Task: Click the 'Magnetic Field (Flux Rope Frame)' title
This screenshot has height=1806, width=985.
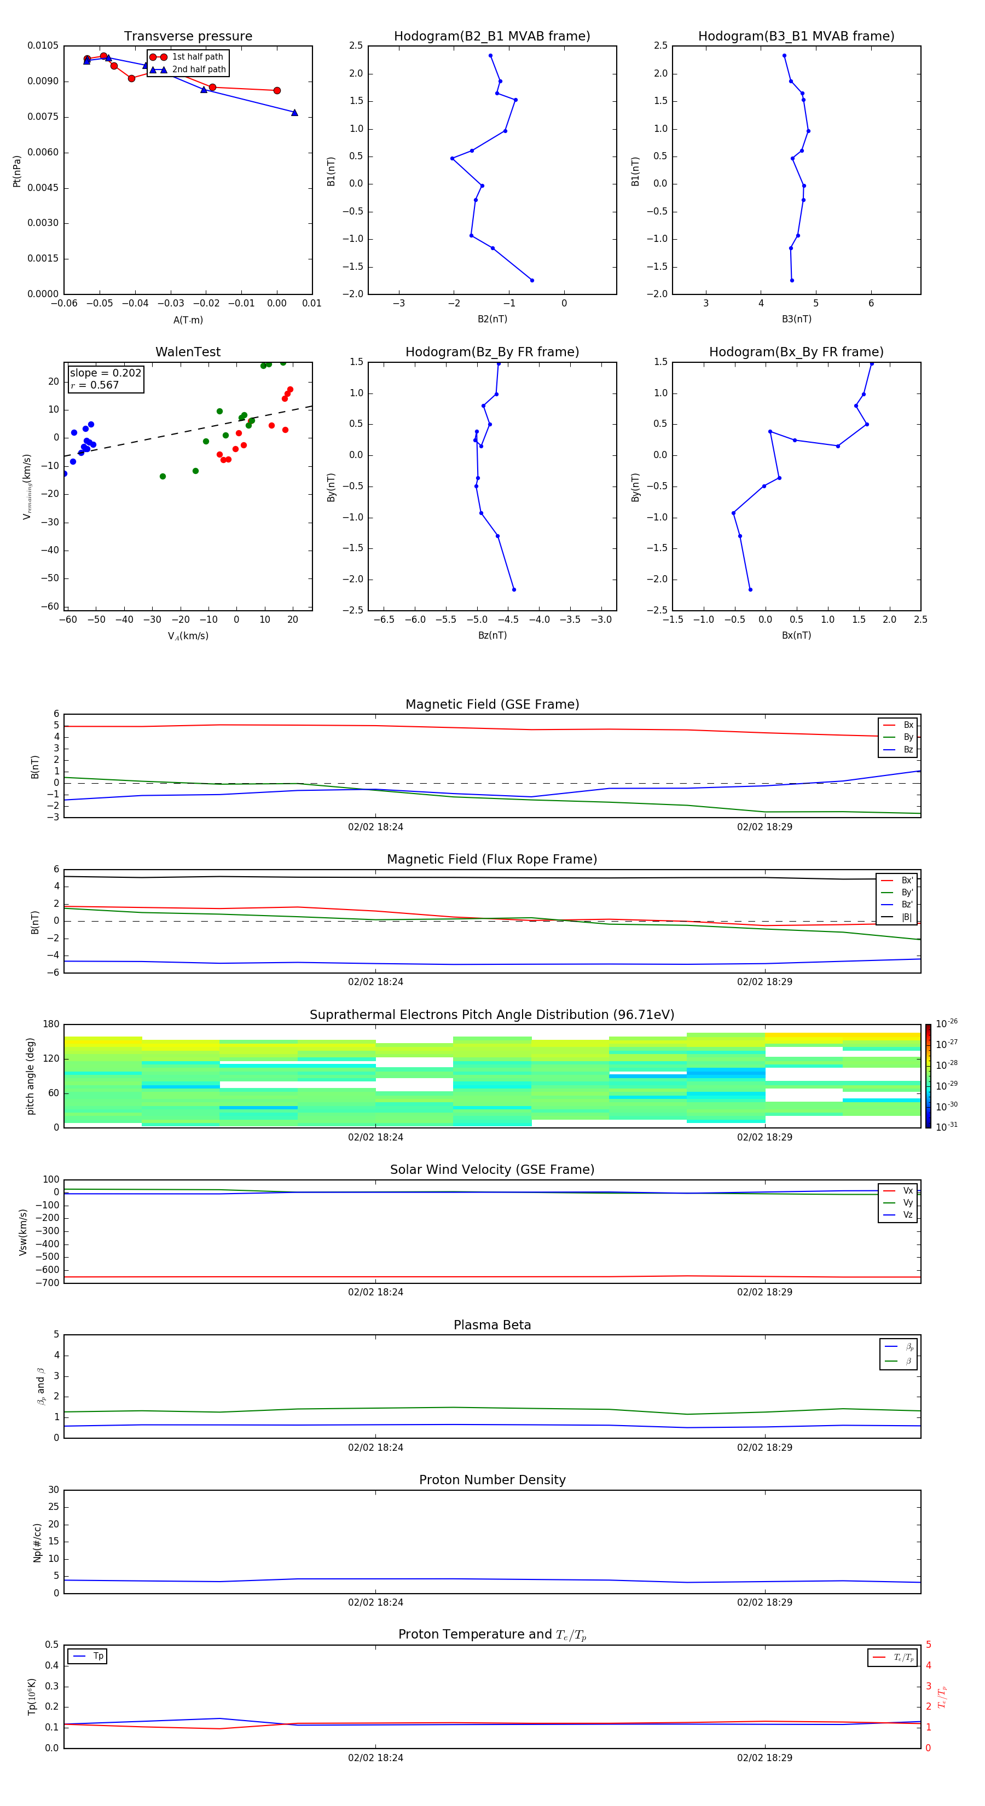Action: click(x=492, y=860)
